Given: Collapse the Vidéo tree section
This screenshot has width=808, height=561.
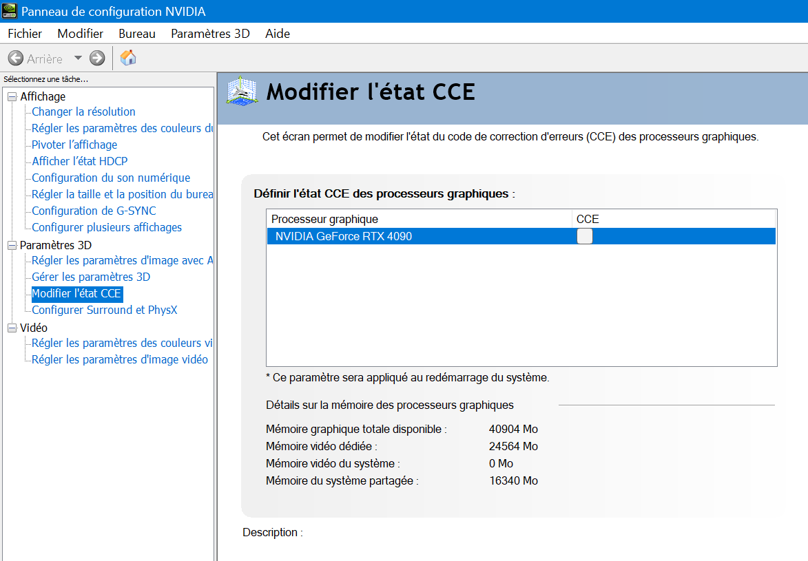Looking at the screenshot, I should tap(12, 328).
